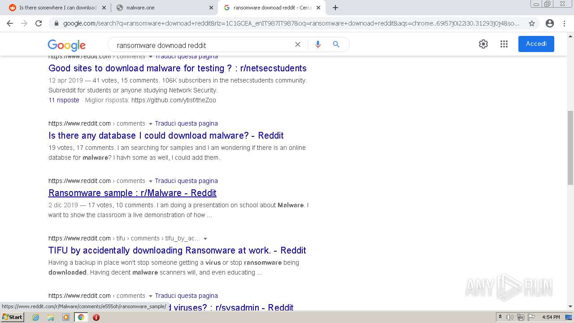Show the clock reading 4:54 PM
The width and height of the screenshot is (574, 323).
pyautogui.click(x=551, y=317)
